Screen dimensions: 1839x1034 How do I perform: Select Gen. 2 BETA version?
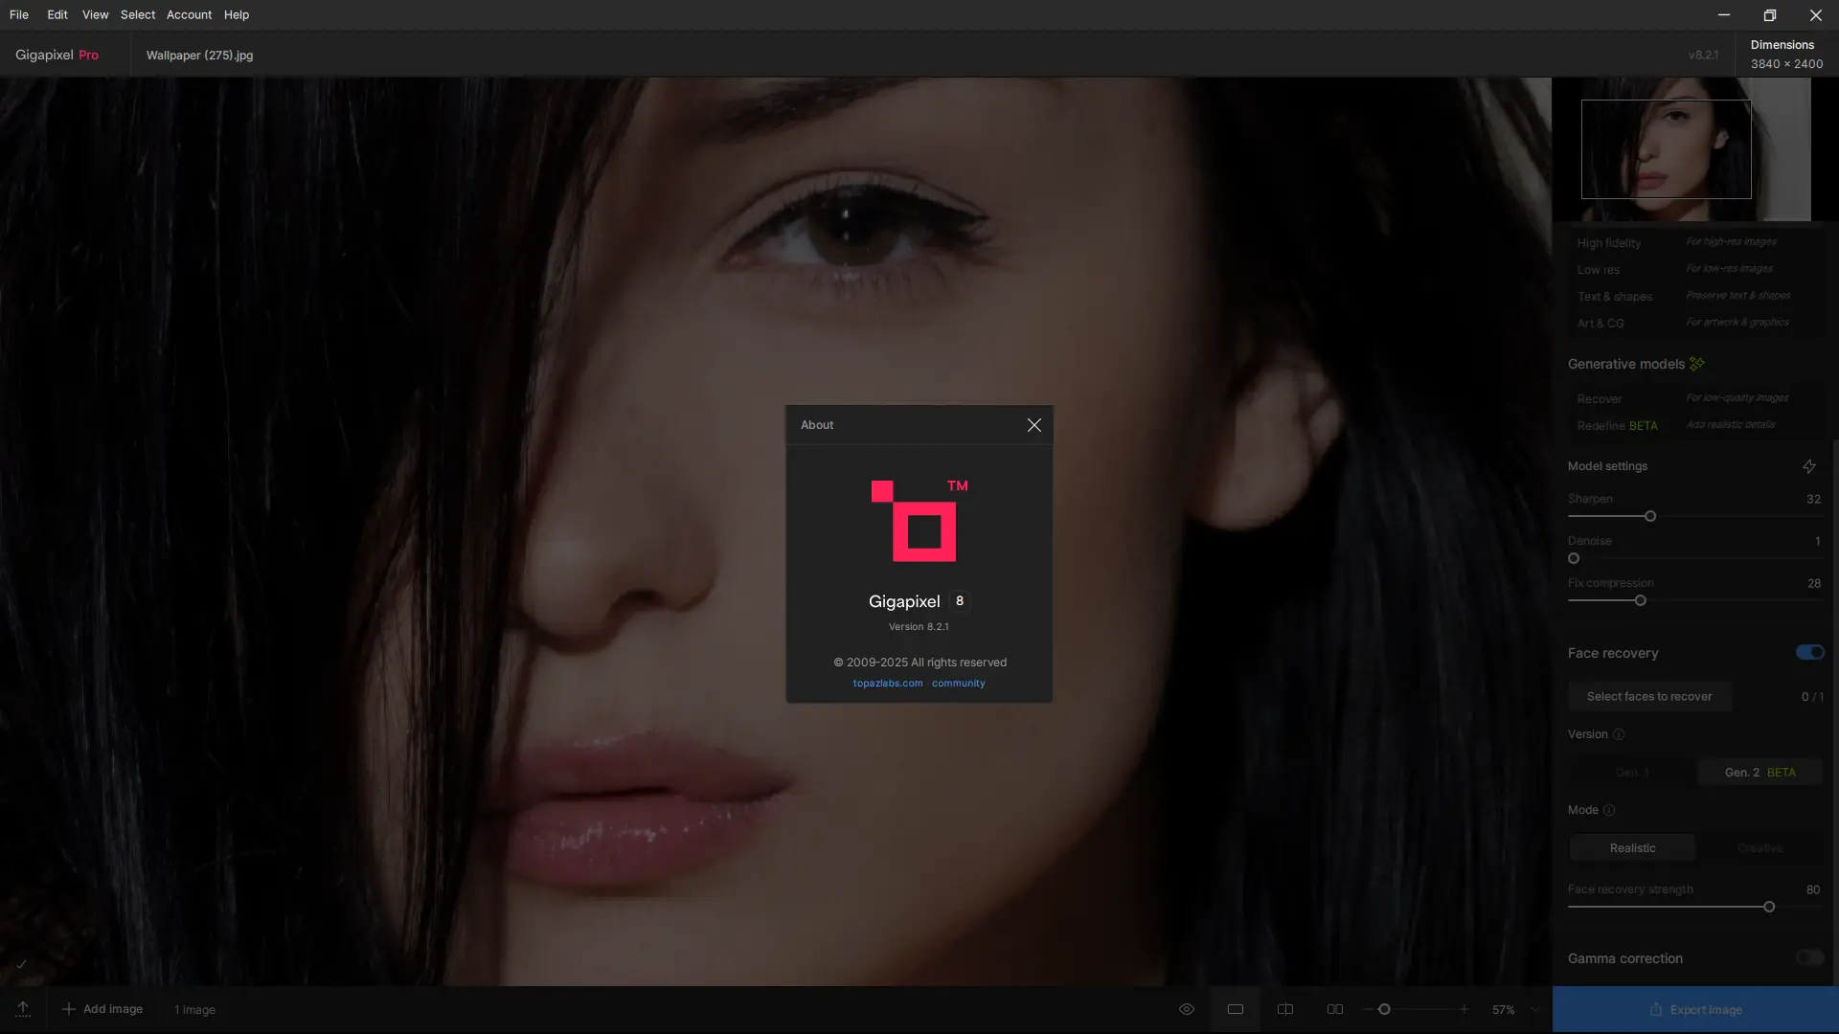click(x=1760, y=773)
